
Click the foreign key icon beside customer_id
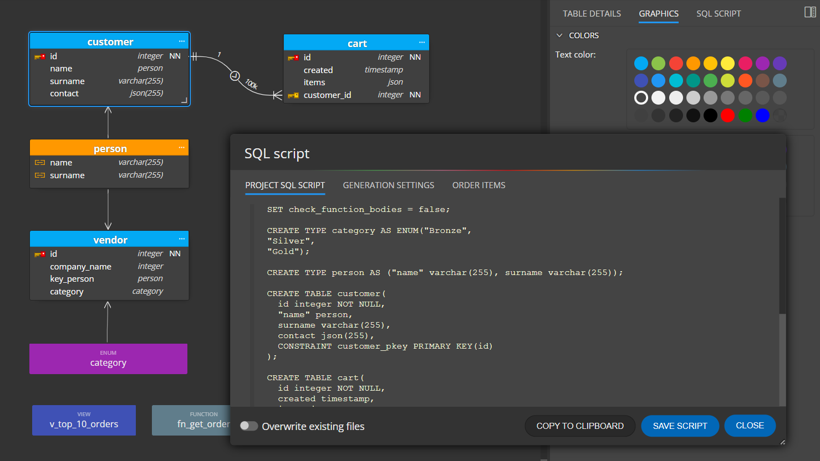pyautogui.click(x=293, y=95)
